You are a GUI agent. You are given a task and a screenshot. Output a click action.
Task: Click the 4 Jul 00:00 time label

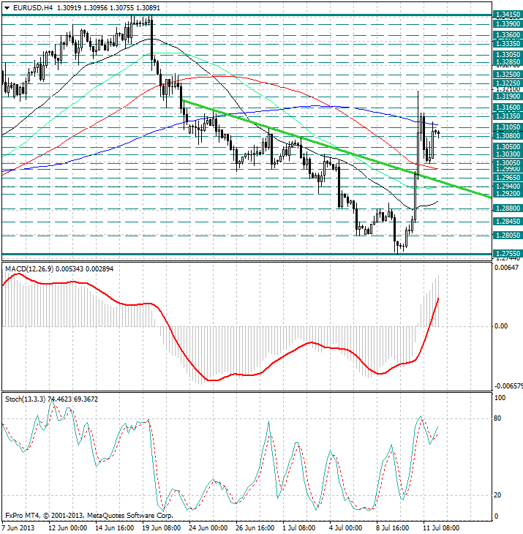[345, 528]
